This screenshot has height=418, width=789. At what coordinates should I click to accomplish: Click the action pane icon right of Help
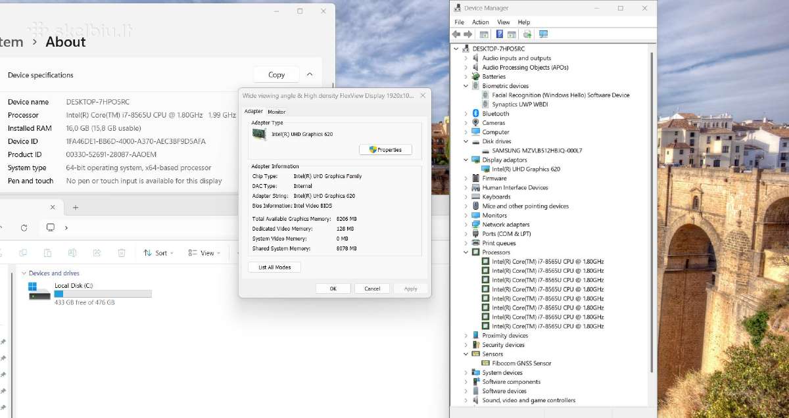512,34
